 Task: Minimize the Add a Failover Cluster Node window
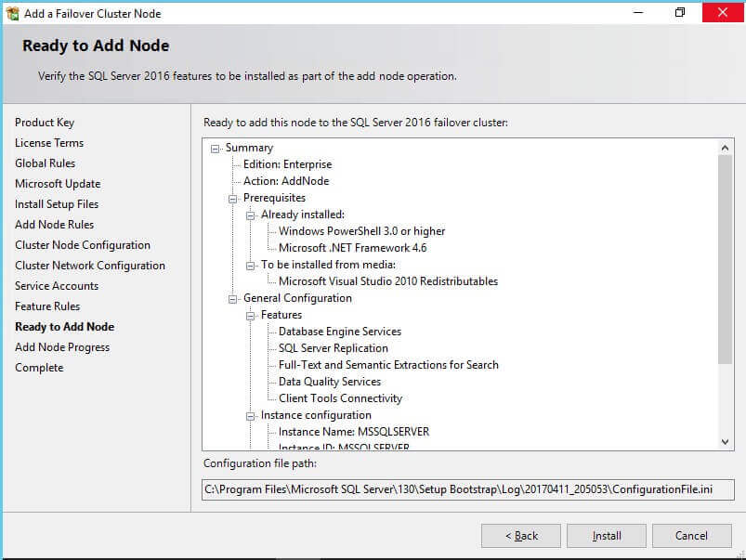(638, 12)
